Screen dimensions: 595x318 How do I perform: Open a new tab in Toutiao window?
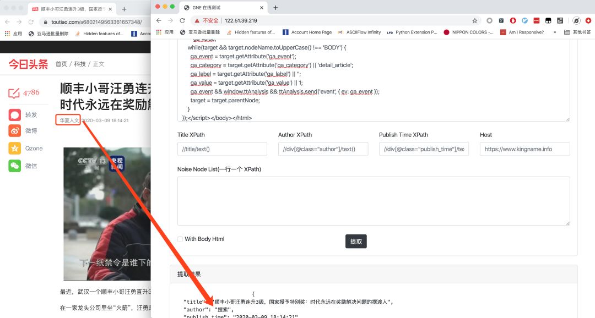click(124, 9)
